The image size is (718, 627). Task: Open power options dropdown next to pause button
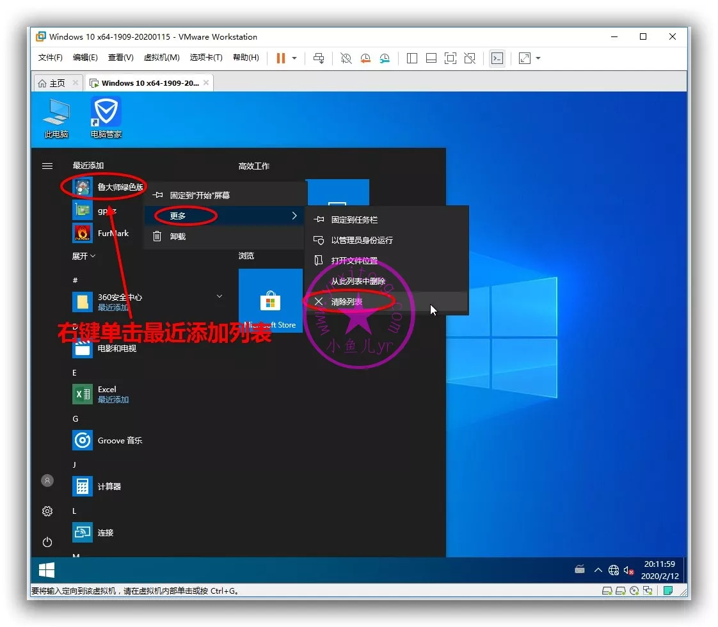click(294, 58)
